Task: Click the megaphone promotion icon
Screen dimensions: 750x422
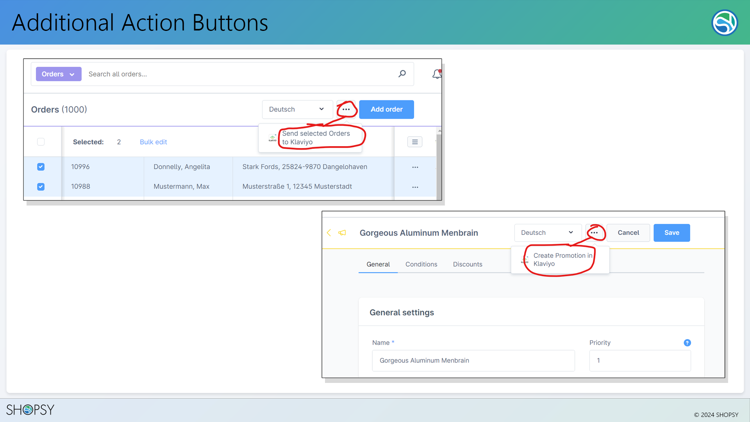Action: 342,233
